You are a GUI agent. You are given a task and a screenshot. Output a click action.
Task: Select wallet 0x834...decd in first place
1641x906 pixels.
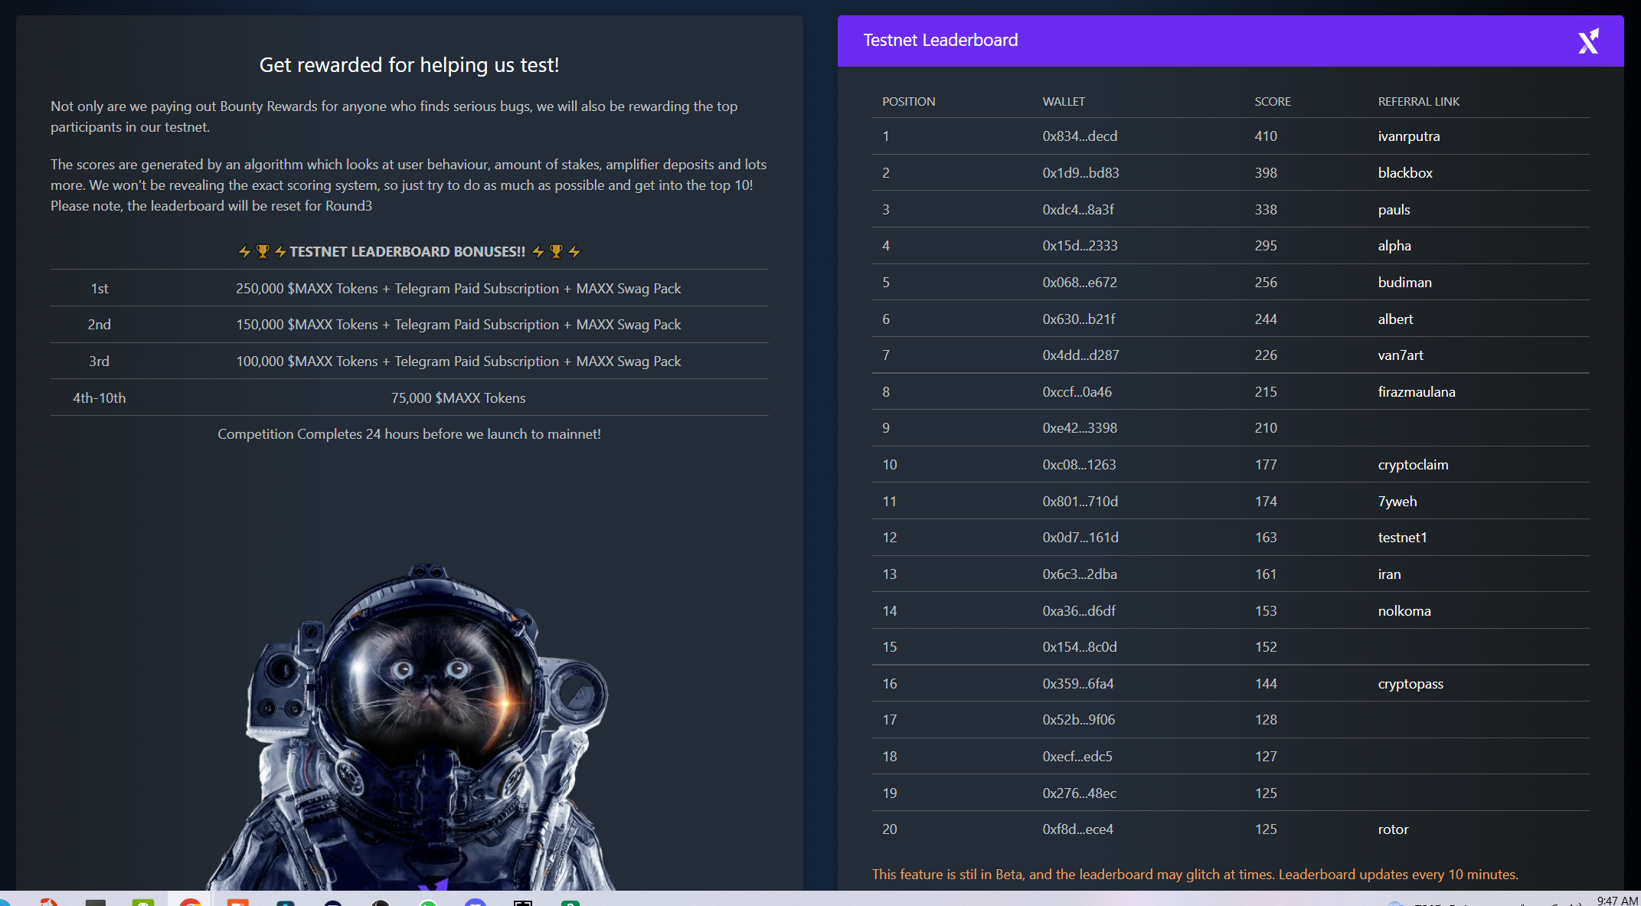coord(1080,136)
